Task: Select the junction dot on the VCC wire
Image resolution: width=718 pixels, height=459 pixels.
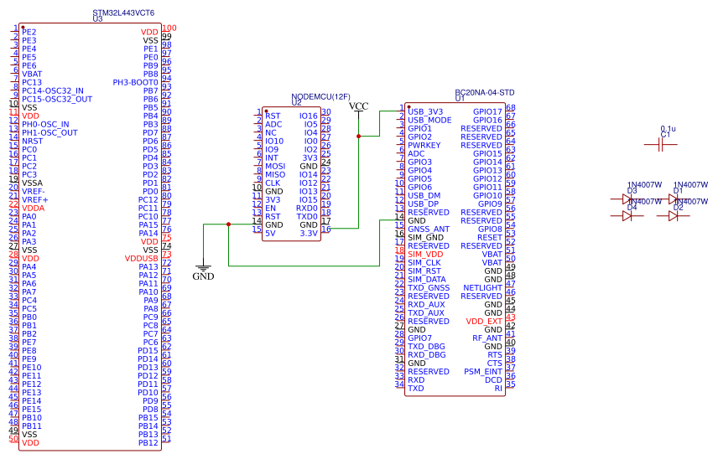Action: (358, 137)
